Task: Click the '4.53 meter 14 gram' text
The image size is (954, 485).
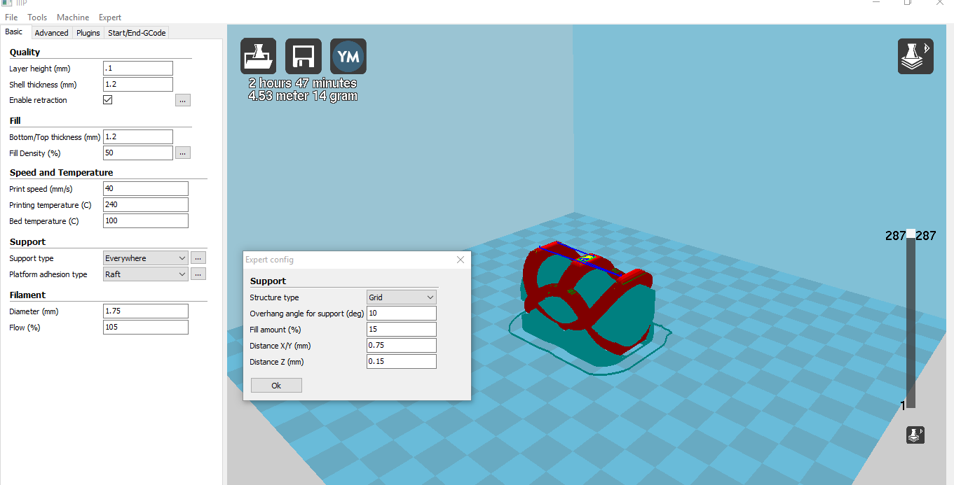Action: pos(303,96)
